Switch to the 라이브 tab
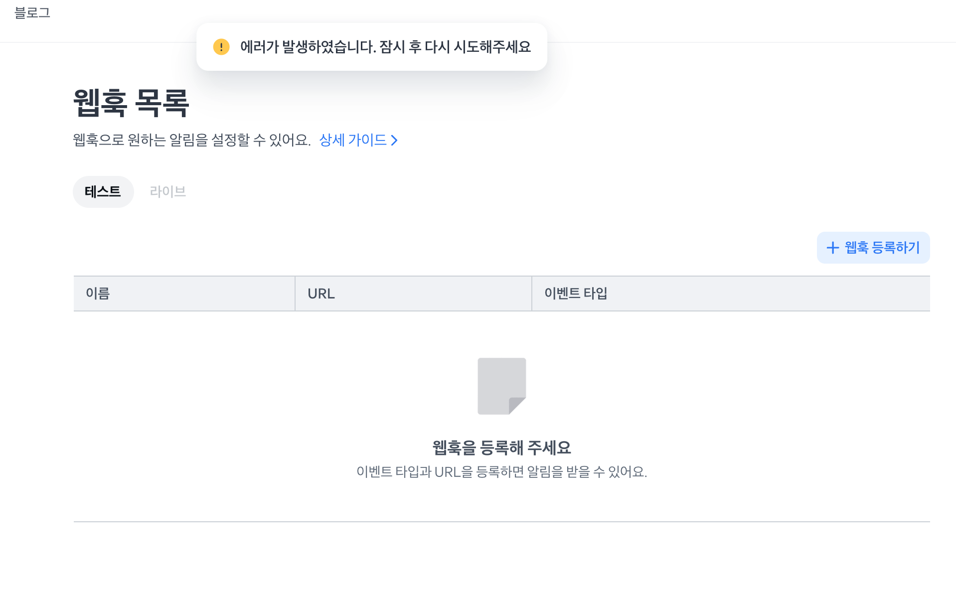 pos(167,192)
